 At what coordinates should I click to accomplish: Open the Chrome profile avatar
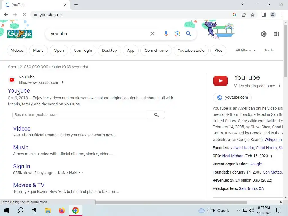[273, 15]
